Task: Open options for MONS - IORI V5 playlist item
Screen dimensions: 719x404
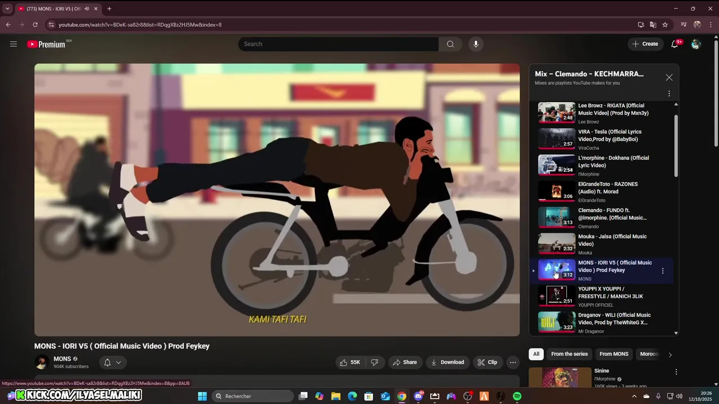Action: click(x=663, y=270)
